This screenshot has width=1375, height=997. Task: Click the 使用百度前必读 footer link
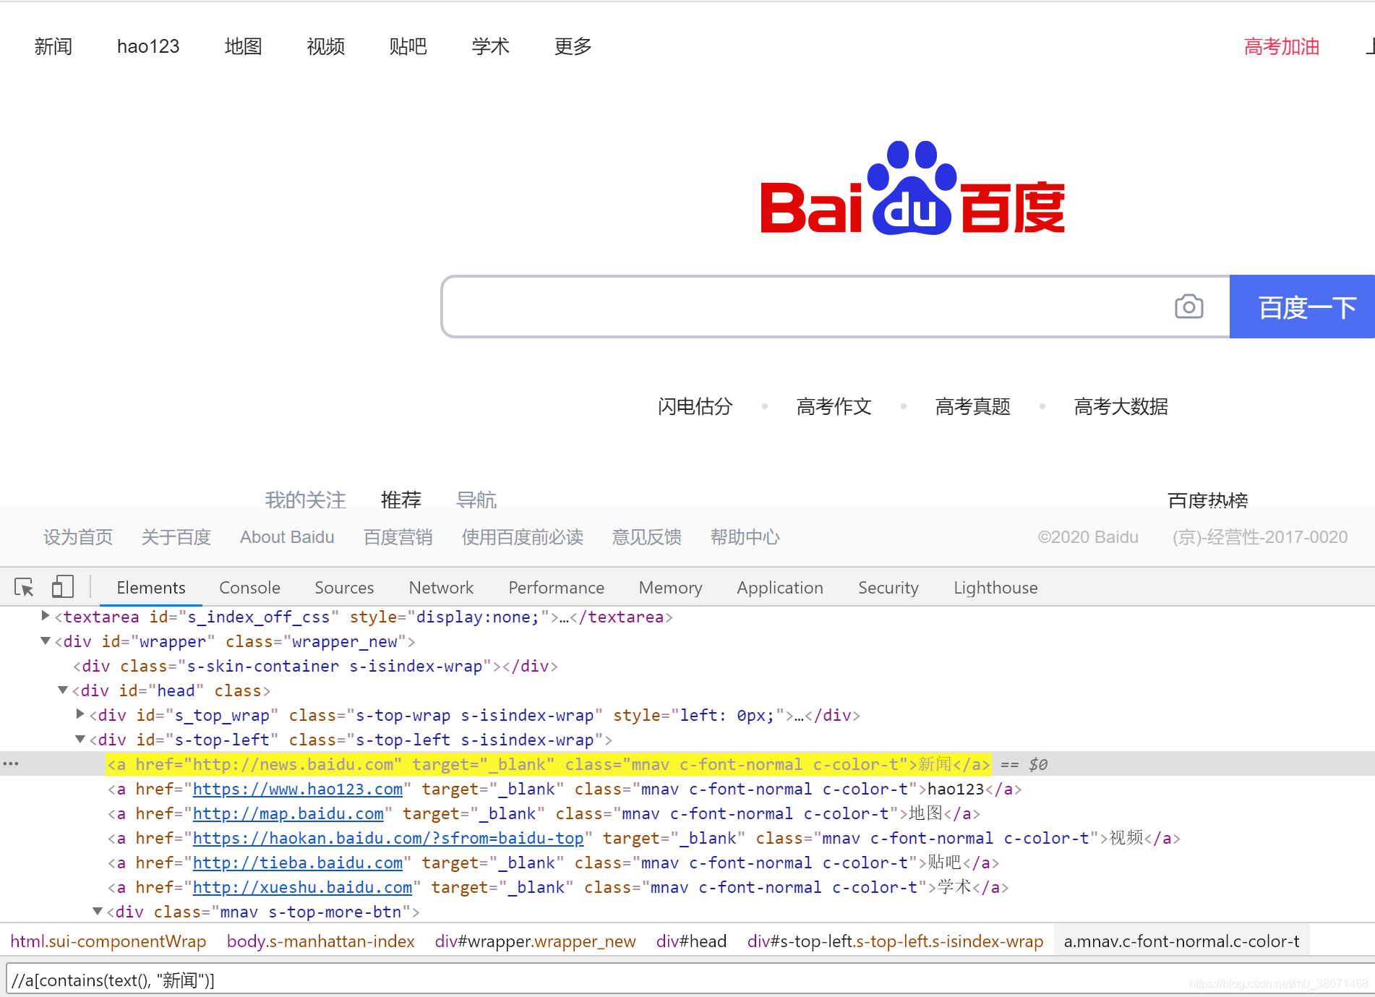click(x=522, y=537)
